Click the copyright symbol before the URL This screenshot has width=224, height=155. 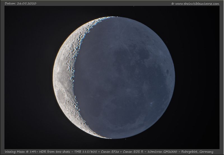[x=173, y=4]
